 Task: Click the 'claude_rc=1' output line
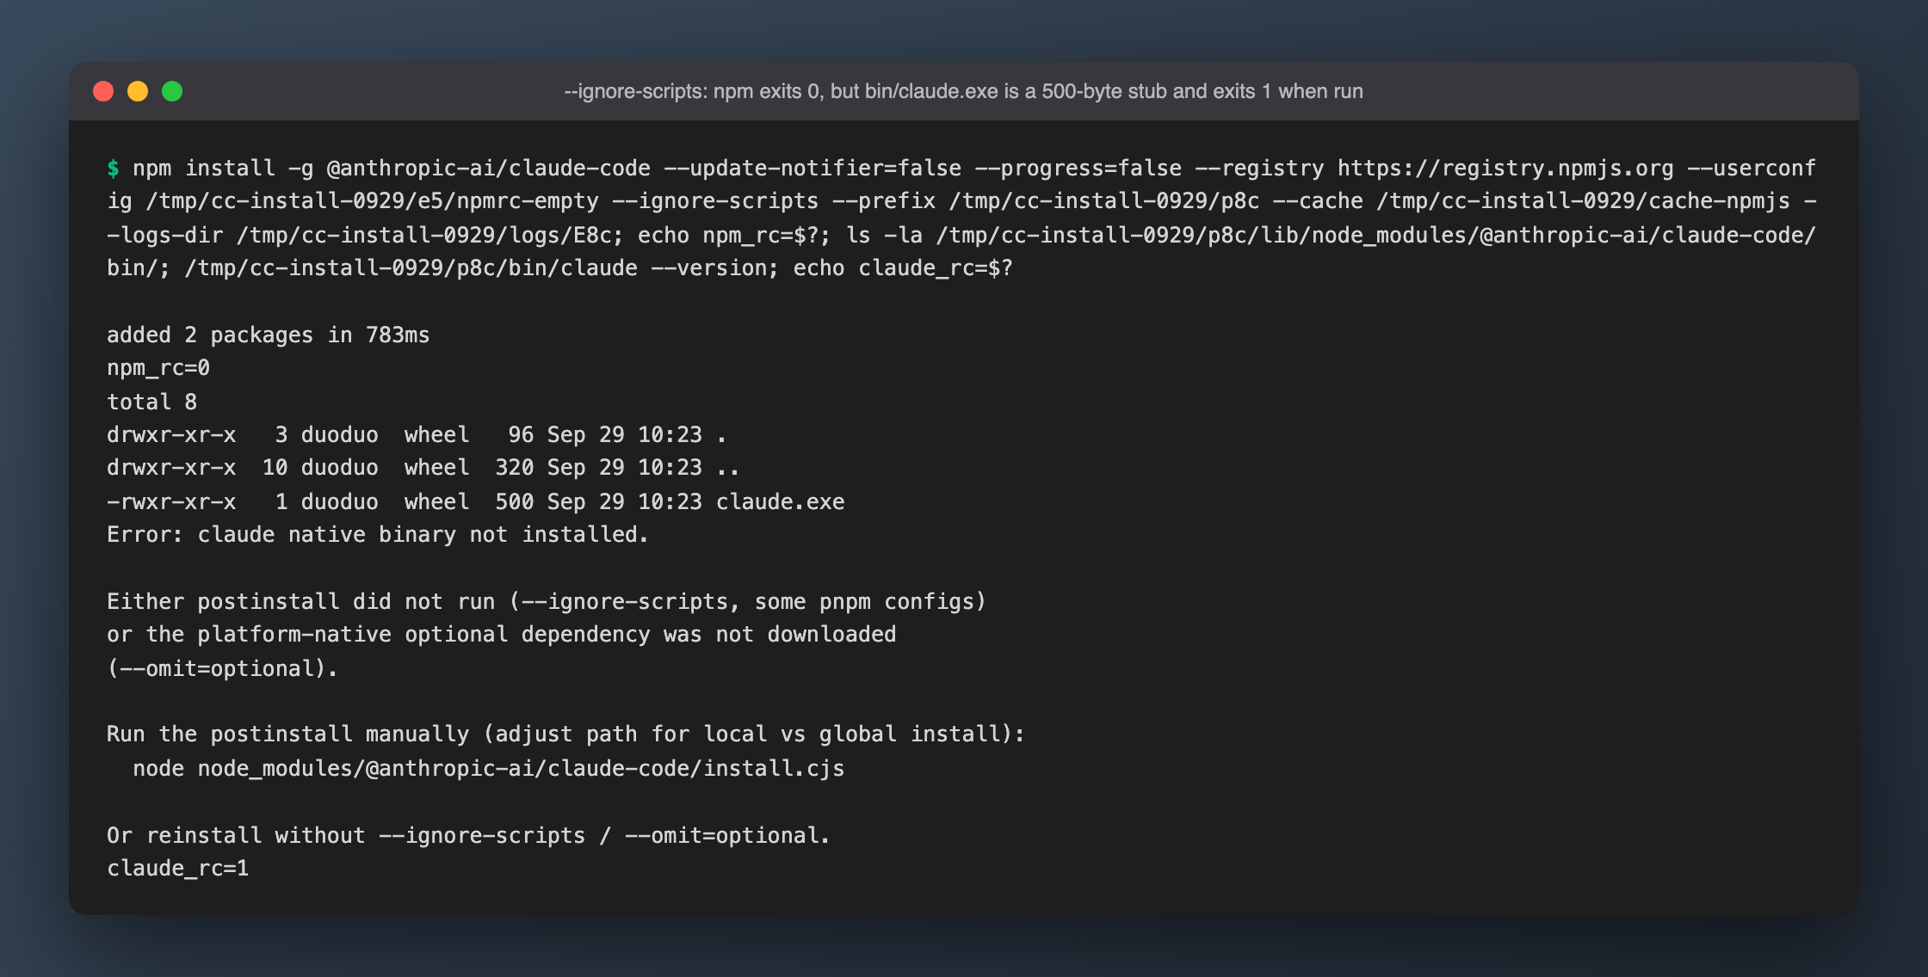pyautogui.click(x=177, y=869)
